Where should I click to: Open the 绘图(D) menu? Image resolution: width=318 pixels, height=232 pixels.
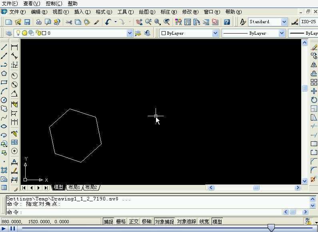[x=147, y=12]
